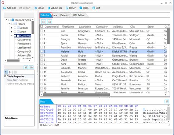174x135 pixels.
Task: Click the tree panel horizontal scrollbar
Action: [x=13, y=60]
